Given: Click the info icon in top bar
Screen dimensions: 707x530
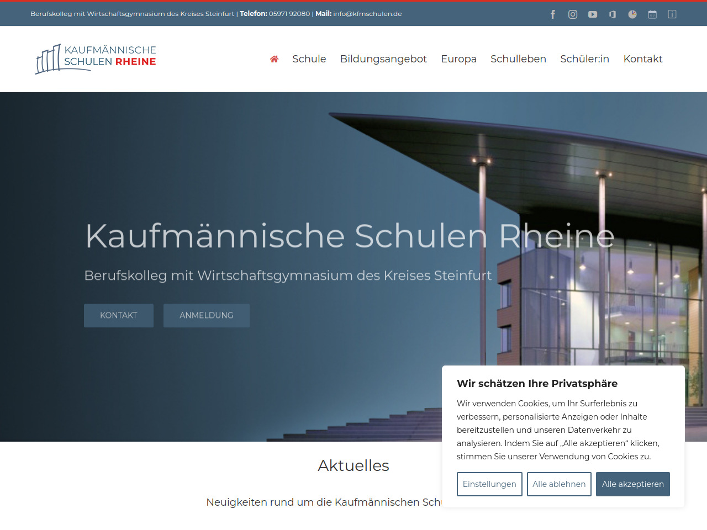Looking at the screenshot, I should pyautogui.click(x=672, y=14).
